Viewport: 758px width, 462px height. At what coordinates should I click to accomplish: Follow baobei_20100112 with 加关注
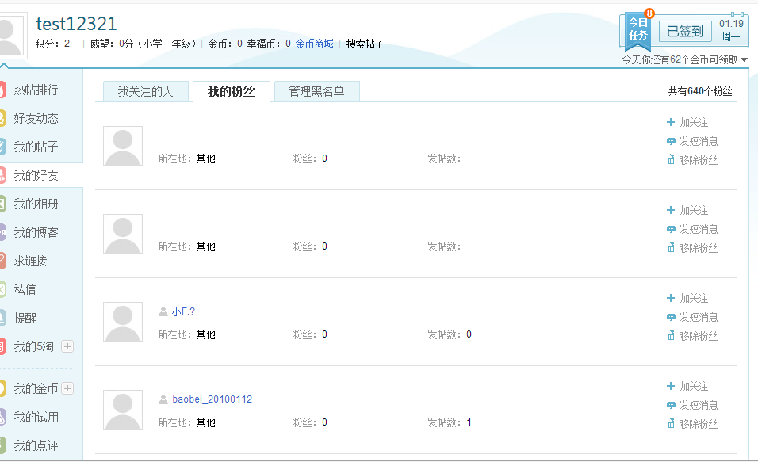(687, 387)
